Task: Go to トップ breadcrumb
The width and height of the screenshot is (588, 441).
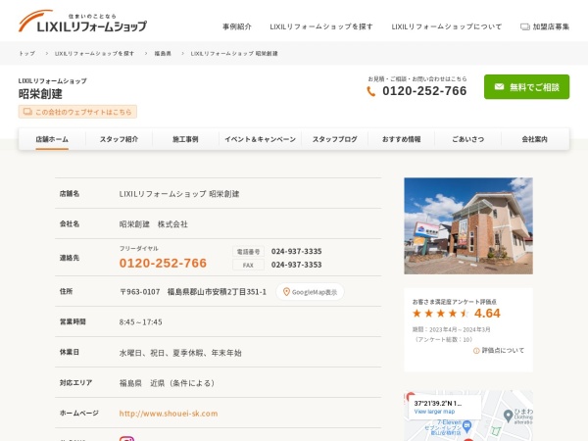Action: [27, 54]
